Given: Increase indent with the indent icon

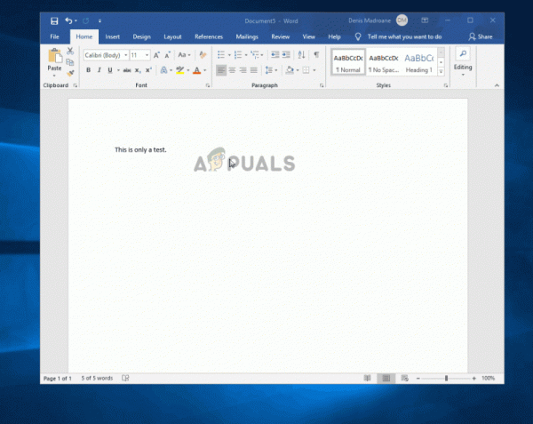Looking at the screenshot, I should tap(286, 55).
